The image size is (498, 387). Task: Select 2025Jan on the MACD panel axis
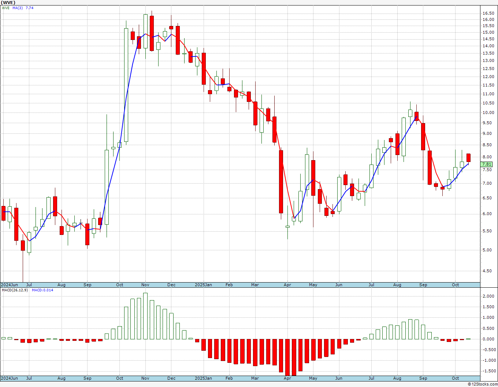[x=203, y=378]
